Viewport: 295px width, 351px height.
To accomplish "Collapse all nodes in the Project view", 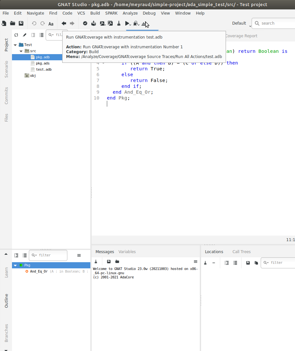I will (41, 35).
